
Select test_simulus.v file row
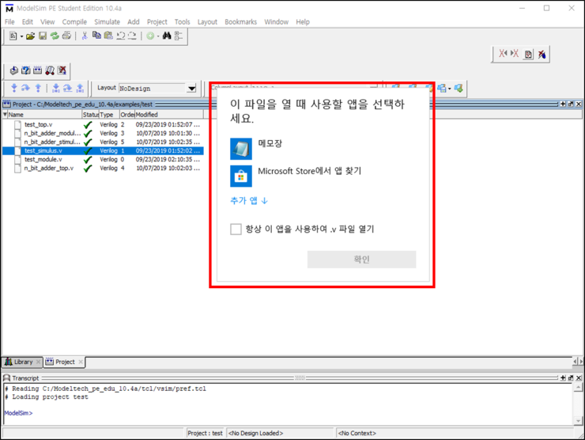pos(103,150)
